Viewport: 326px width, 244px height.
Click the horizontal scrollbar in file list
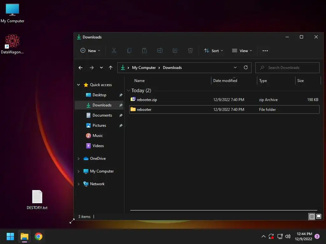tap(224, 210)
